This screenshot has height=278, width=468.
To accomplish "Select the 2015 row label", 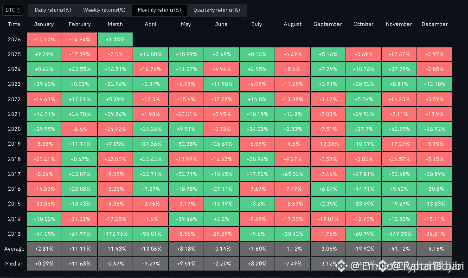I will pos(14,204).
